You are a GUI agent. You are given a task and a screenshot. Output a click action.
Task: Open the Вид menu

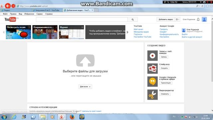(x=20, y=14)
